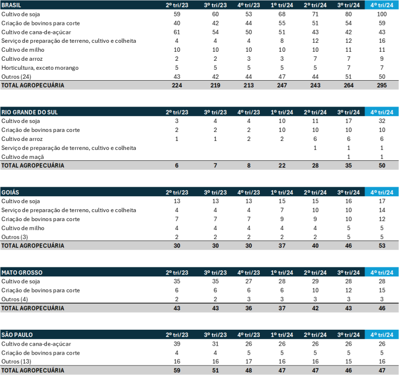The height and width of the screenshot is (375, 399).
Task: Click the SÃO PAULO section header label
Action: click(x=17, y=335)
